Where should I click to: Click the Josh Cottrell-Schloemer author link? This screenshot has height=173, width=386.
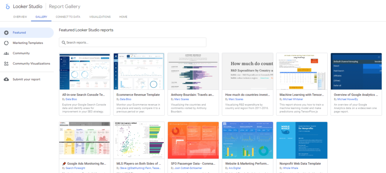coord(189,168)
